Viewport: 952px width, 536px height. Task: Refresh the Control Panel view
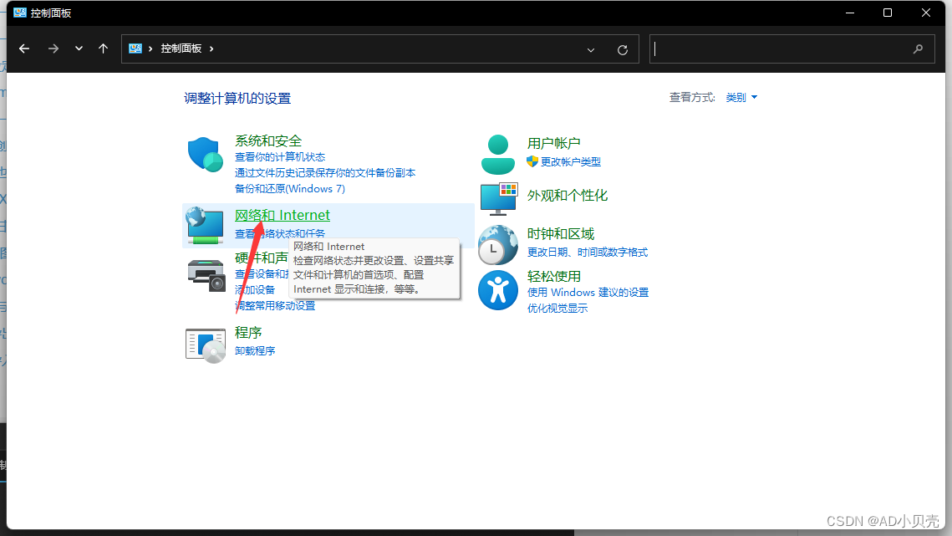(623, 50)
